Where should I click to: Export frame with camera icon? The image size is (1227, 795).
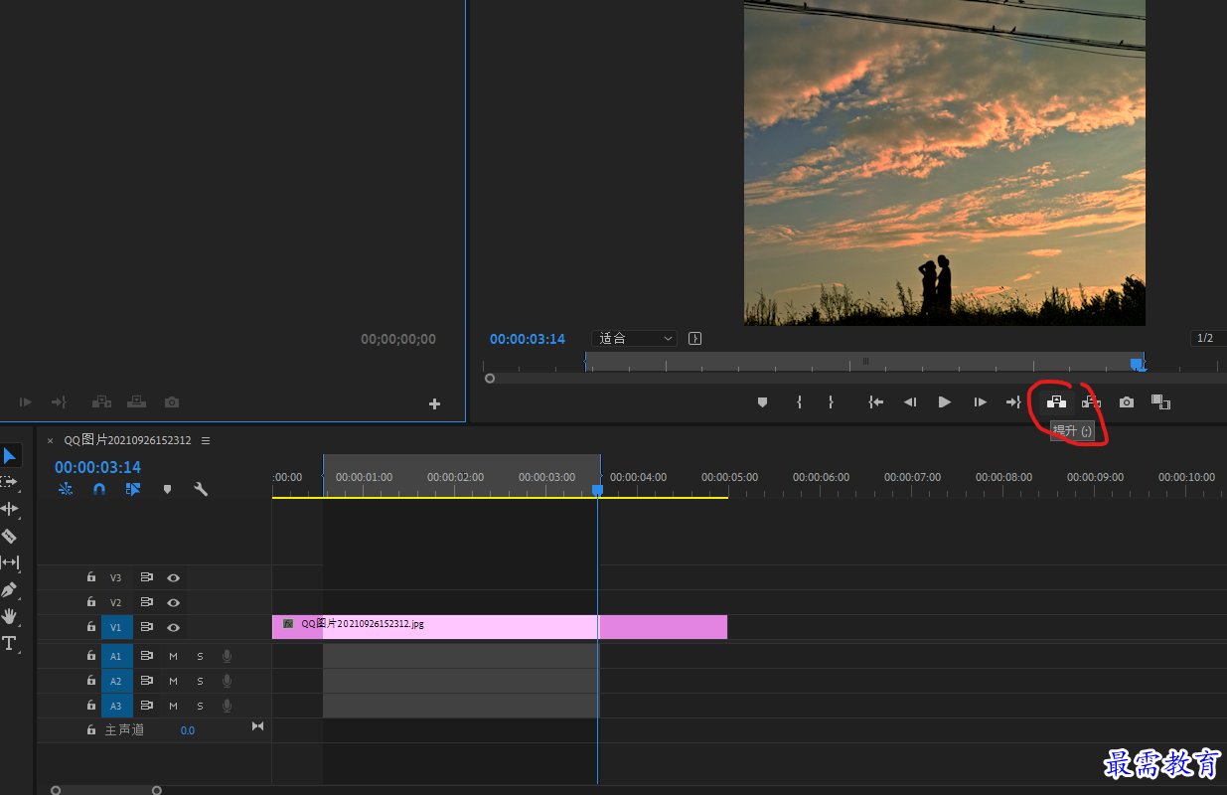click(1127, 402)
